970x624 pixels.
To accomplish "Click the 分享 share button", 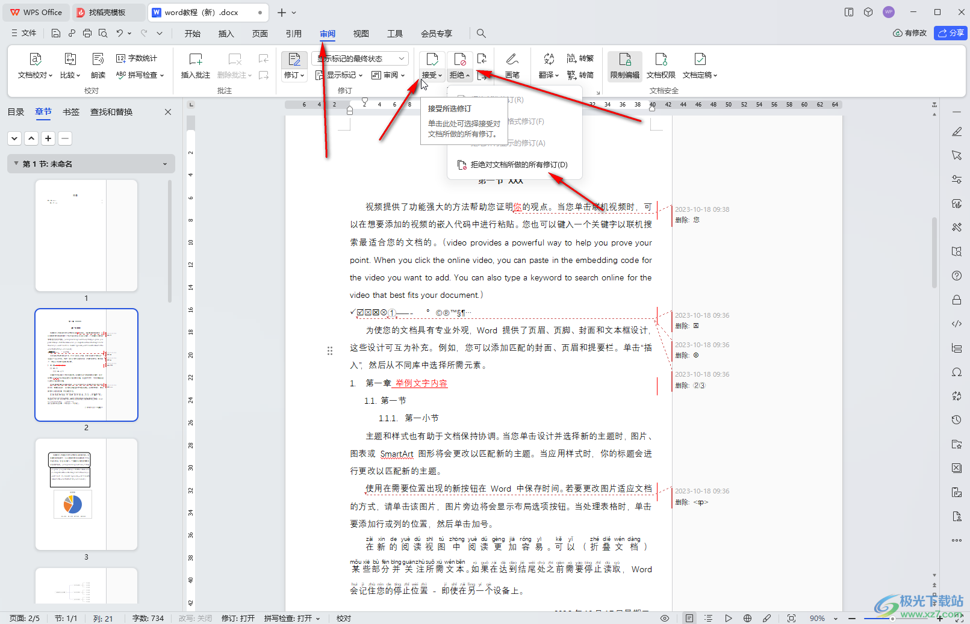I will (x=951, y=33).
